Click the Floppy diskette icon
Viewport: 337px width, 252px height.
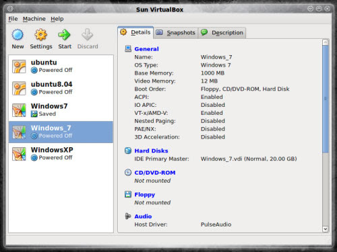(x=128, y=194)
